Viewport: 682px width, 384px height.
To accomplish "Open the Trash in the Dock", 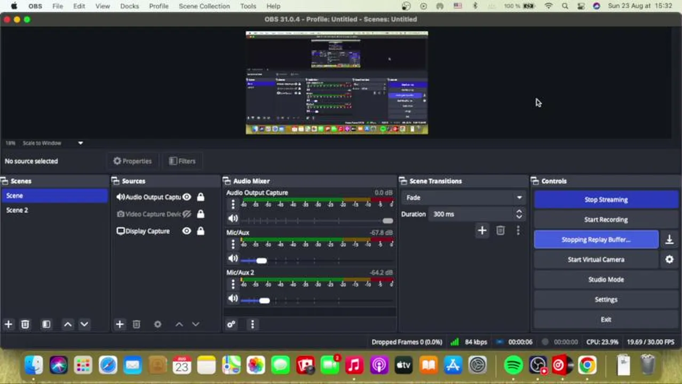I will 647,365.
